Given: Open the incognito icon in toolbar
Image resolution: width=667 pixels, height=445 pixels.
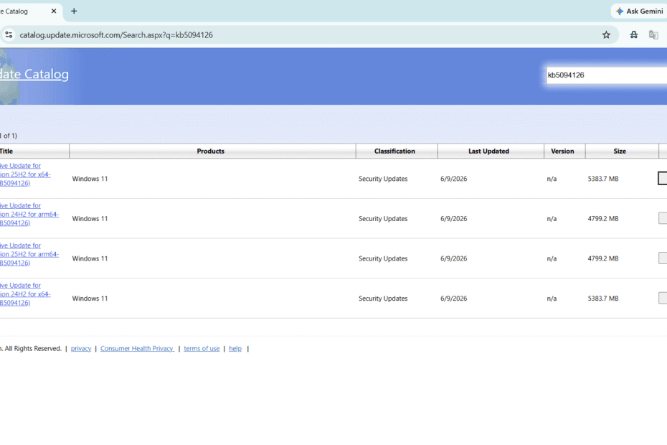Looking at the screenshot, I should pyautogui.click(x=634, y=35).
